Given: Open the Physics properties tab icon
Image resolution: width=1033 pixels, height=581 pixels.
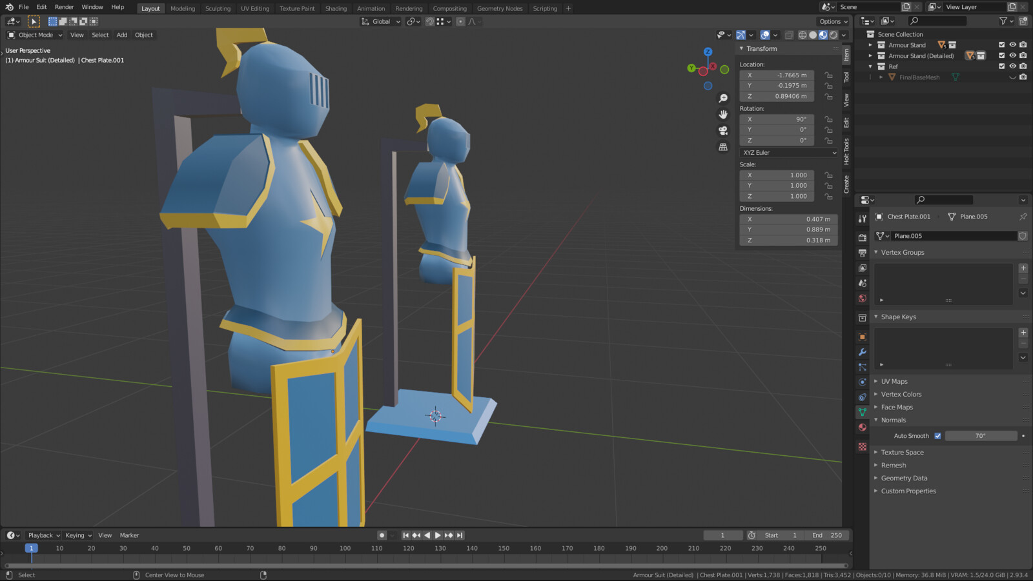Looking at the screenshot, I should click(862, 382).
